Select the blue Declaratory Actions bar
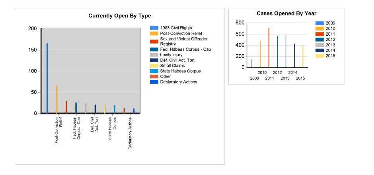Viewport: 374px width, 175px height. point(134,111)
